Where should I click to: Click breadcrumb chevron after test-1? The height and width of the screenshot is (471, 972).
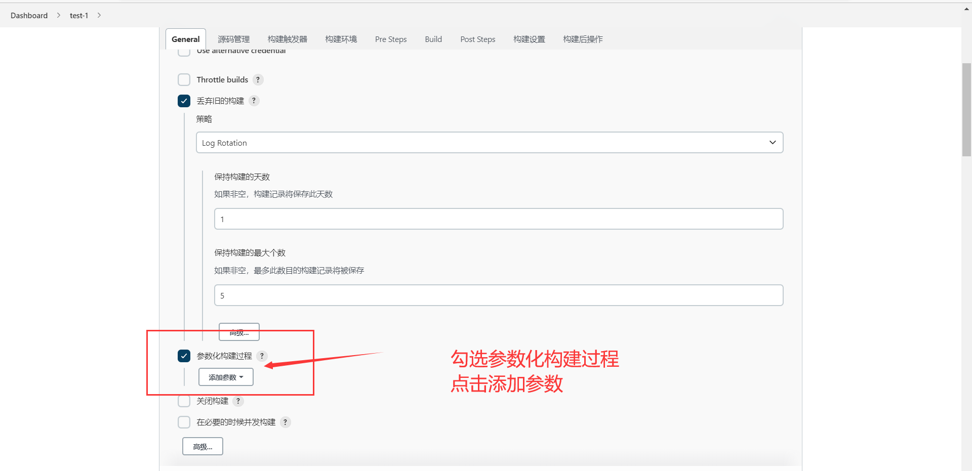click(99, 15)
